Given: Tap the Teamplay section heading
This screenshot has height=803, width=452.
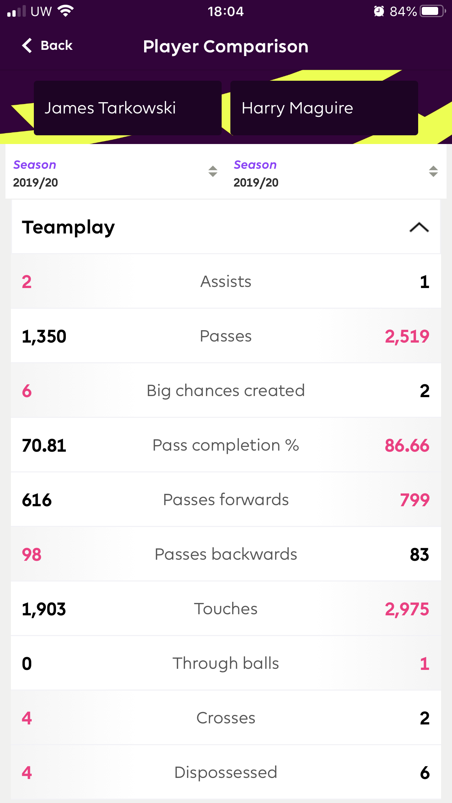Looking at the screenshot, I should (x=68, y=227).
